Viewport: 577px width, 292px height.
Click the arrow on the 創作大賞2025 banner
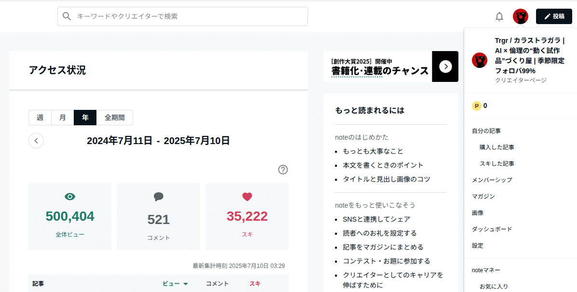(x=445, y=66)
